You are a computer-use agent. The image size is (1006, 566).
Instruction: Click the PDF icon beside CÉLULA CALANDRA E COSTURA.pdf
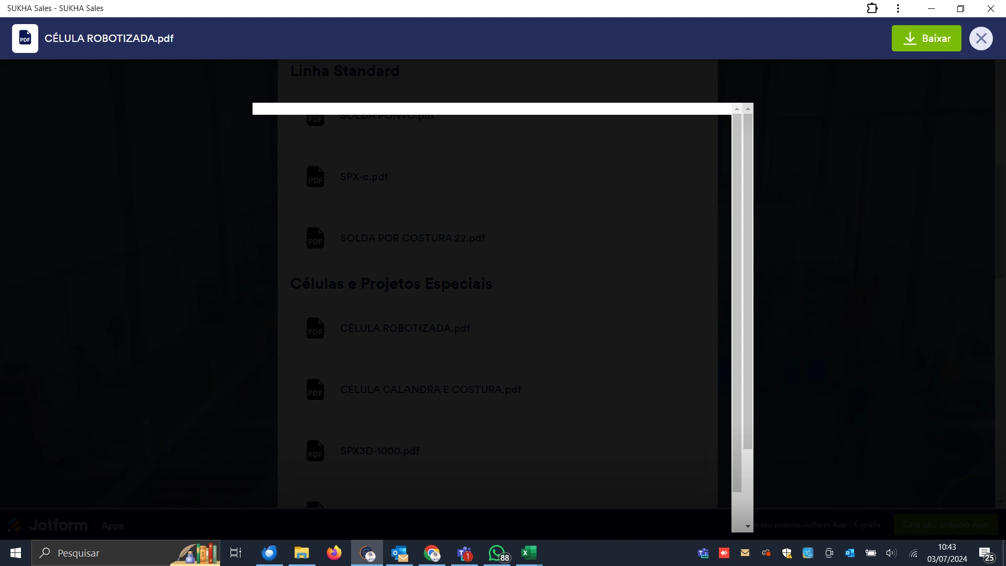click(x=315, y=389)
